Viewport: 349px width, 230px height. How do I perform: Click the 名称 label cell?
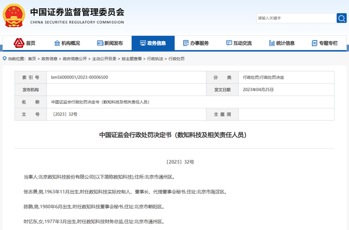pyautogui.click(x=31, y=102)
